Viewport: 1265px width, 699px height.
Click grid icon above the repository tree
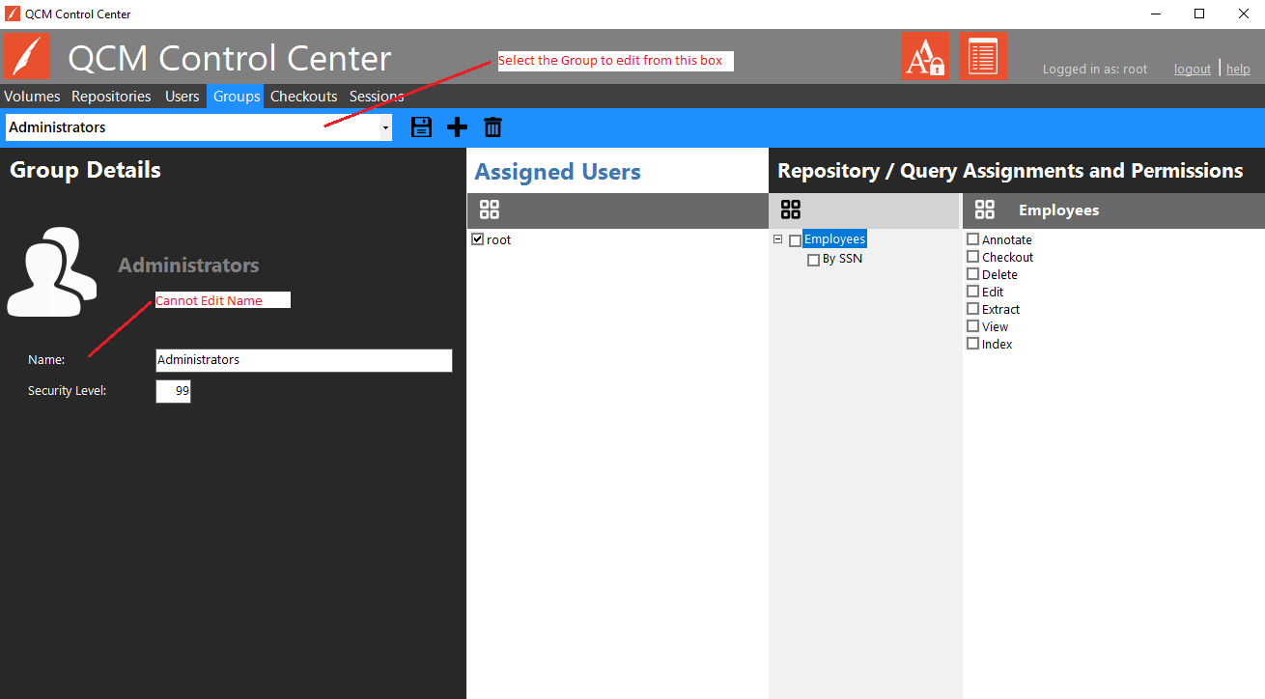(x=791, y=210)
